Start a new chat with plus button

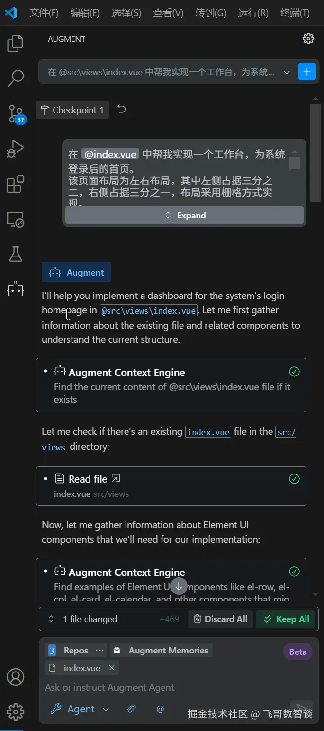306,72
